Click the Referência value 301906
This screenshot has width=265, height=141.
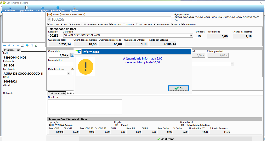click(x=9, y=65)
